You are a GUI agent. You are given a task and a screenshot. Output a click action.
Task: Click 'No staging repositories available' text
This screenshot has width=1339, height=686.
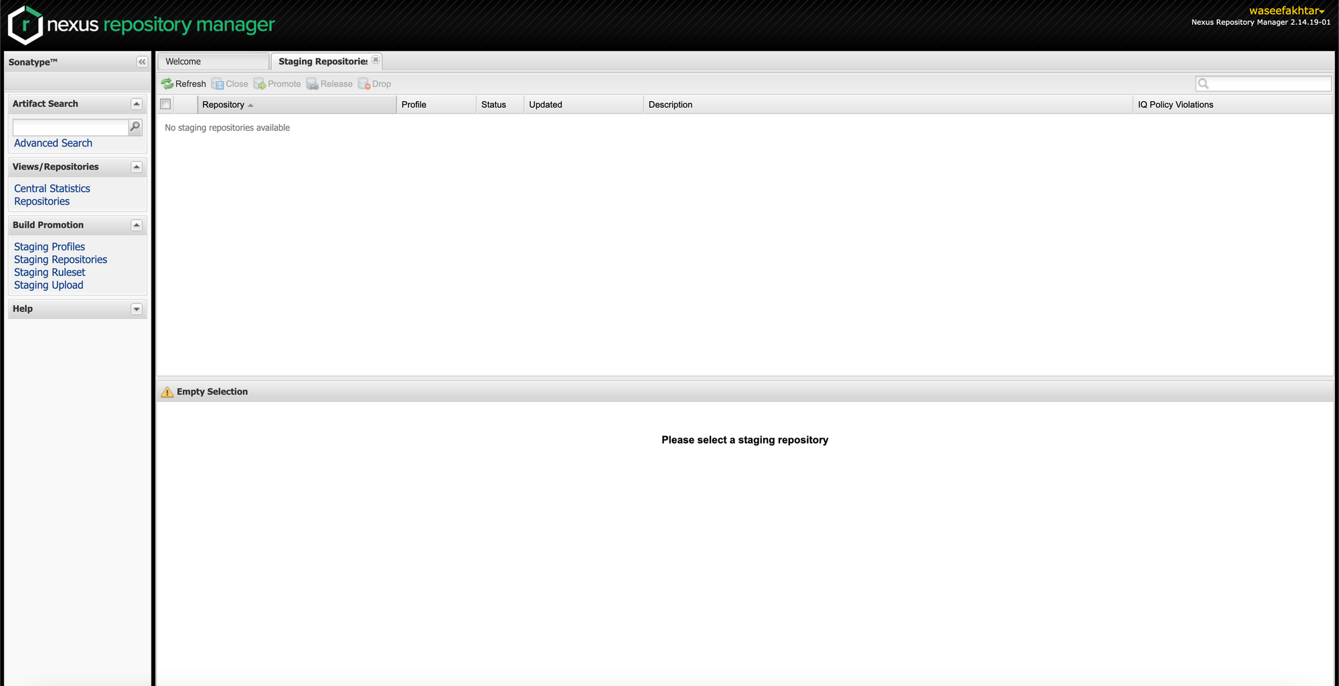click(228, 128)
